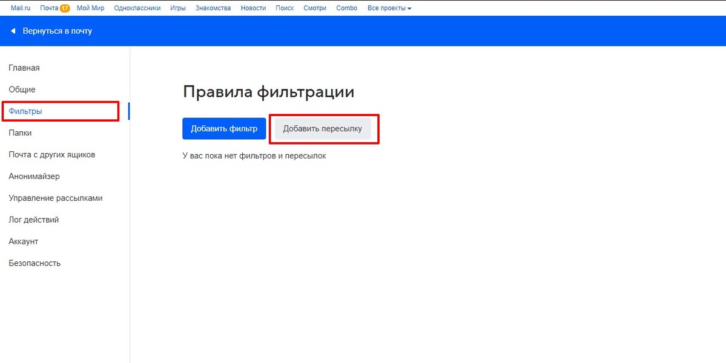The width and height of the screenshot is (726, 363).
Task: Expand the Все проекты dropdown
Action: [389, 8]
